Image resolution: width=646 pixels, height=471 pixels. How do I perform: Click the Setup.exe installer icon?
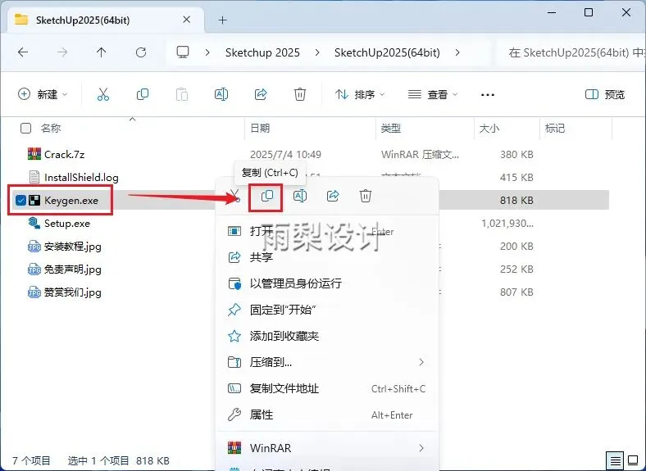click(34, 224)
